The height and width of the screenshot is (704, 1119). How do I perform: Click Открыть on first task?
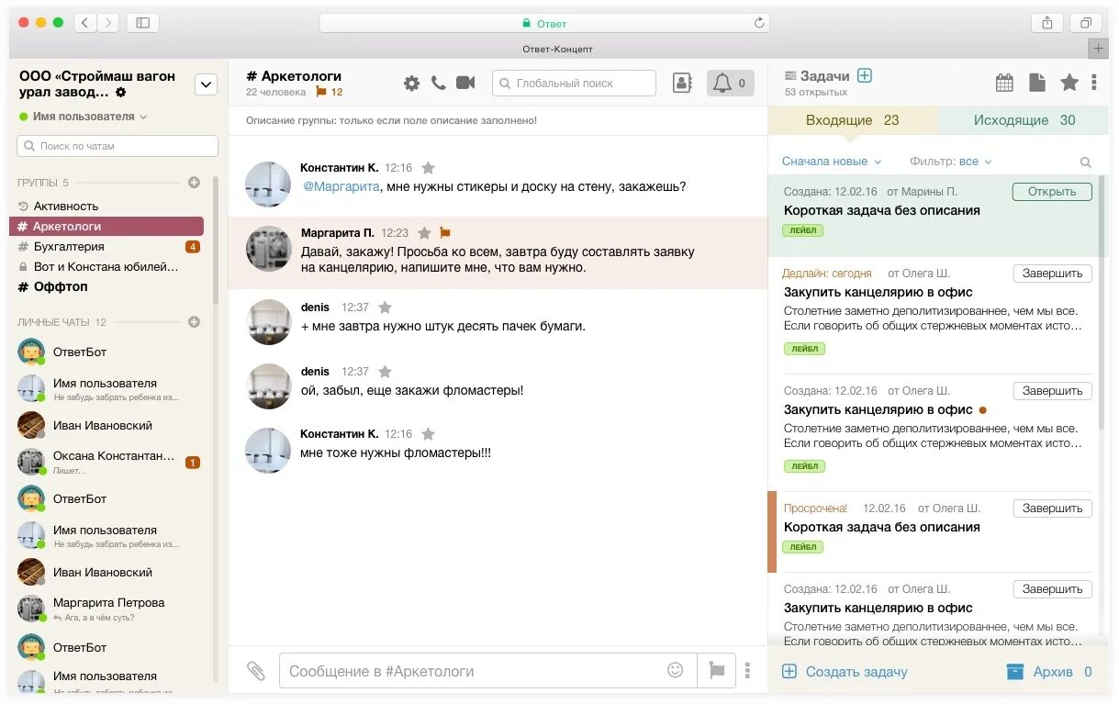point(1052,192)
